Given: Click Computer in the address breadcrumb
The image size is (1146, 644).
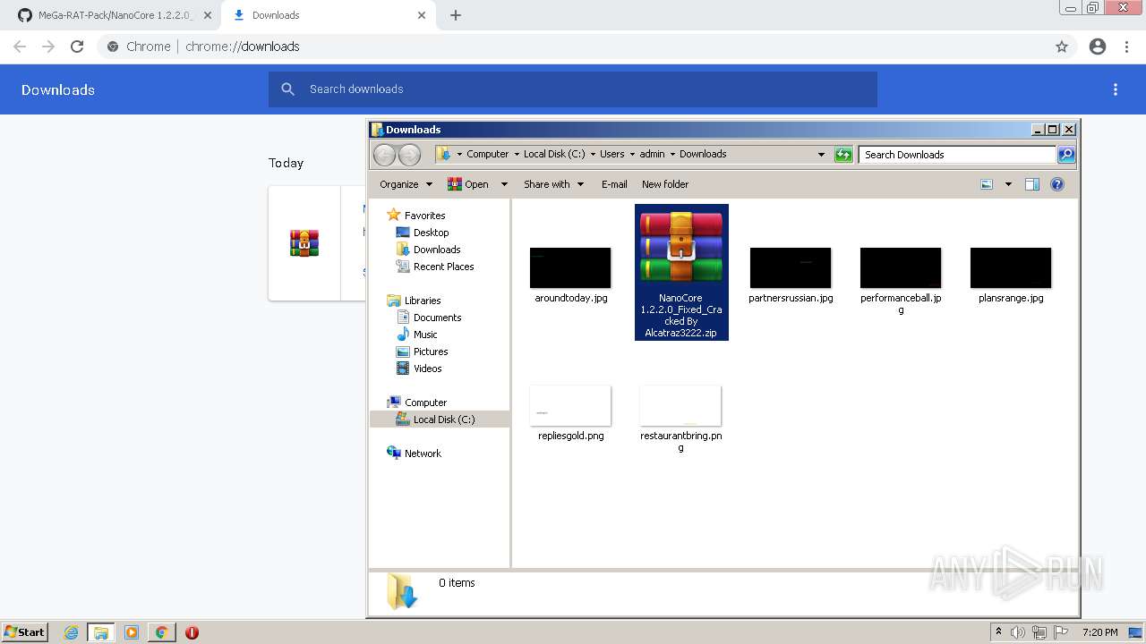Looking at the screenshot, I should (x=487, y=154).
